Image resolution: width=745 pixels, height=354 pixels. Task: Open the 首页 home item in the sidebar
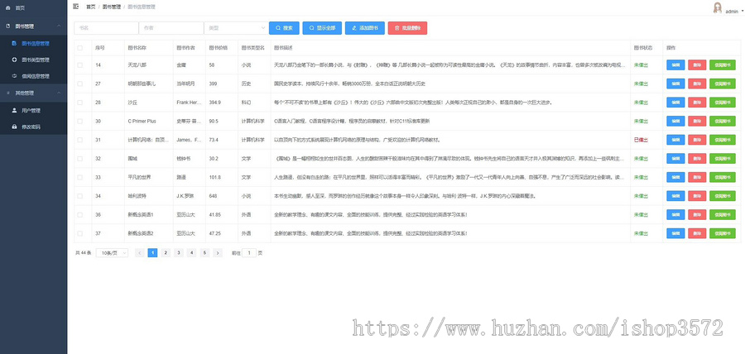pyautogui.click(x=33, y=8)
